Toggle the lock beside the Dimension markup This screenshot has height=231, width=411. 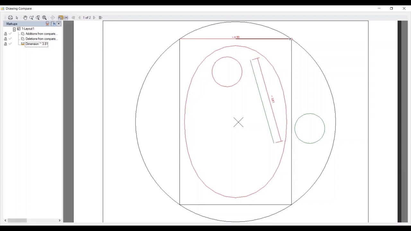pyautogui.click(x=5, y=44)
